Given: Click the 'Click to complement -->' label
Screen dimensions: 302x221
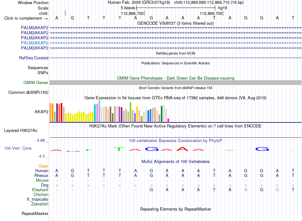Looking at the screenshot, I should coord(26,18).
